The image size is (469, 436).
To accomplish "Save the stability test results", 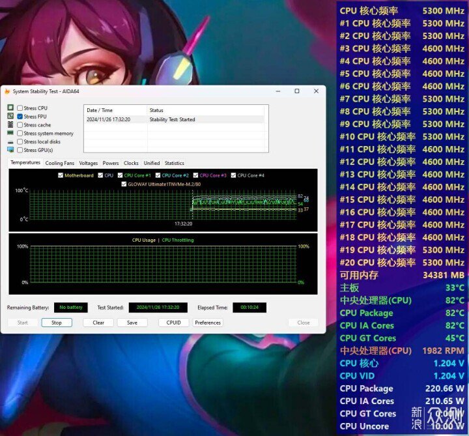I will 132,323.
